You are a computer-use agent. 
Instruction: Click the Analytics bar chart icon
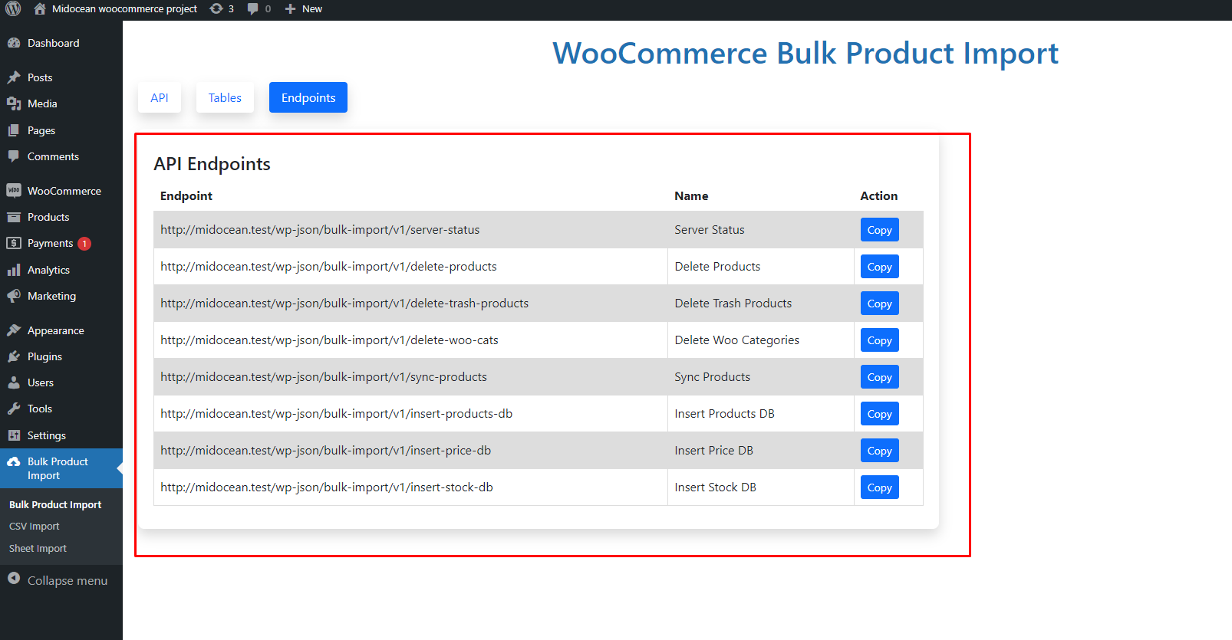tap(14, 270)
